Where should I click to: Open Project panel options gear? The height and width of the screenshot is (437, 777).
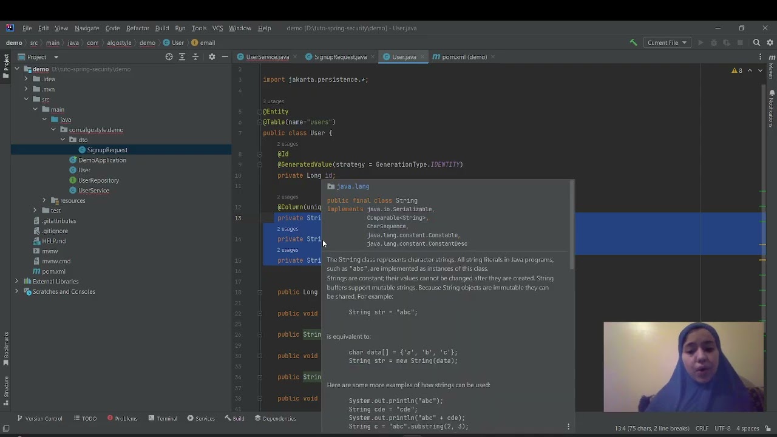pyautogui.click(x=212, y=57)
